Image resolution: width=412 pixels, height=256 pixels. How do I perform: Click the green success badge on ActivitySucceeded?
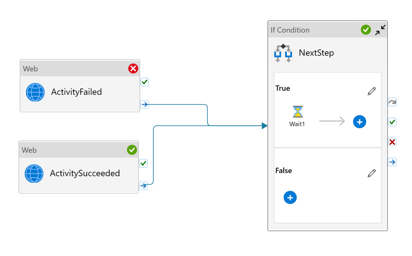[x=132, y=150]
